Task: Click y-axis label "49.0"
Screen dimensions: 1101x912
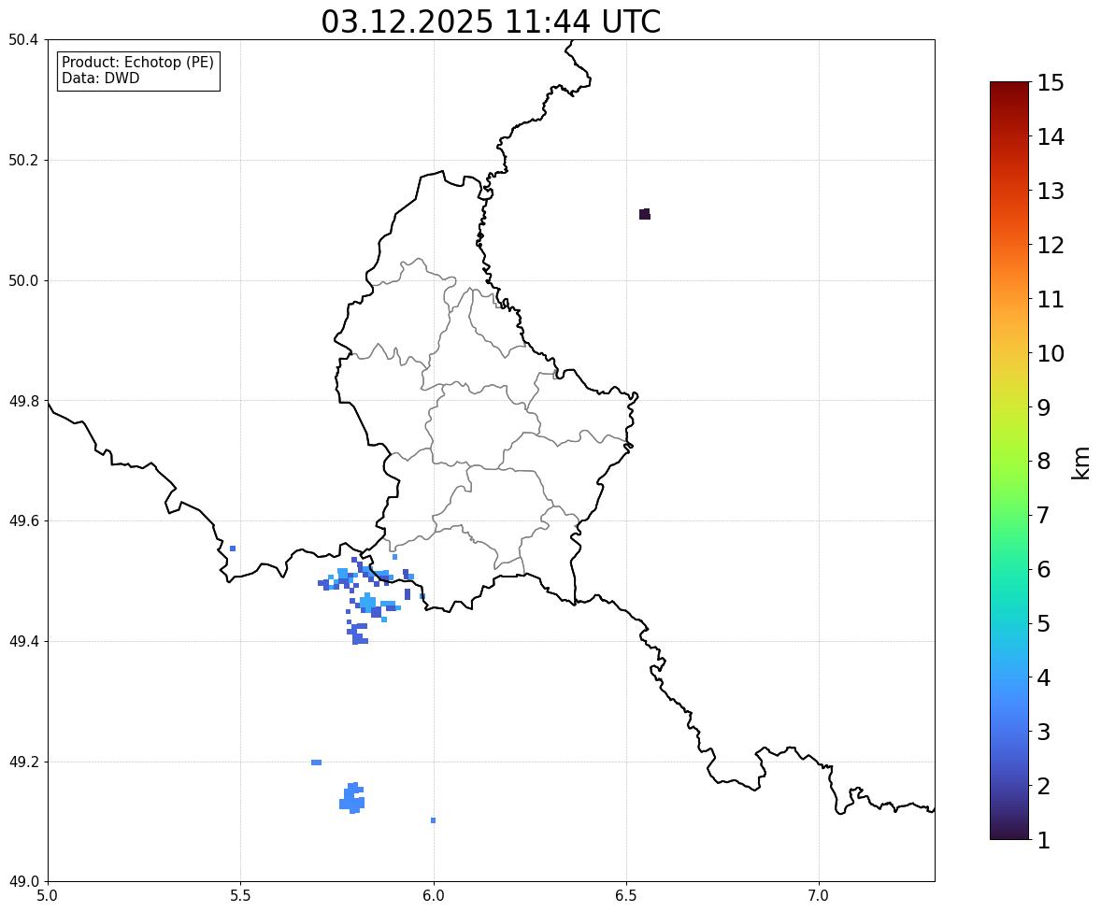Action: (x=23, y=882)
